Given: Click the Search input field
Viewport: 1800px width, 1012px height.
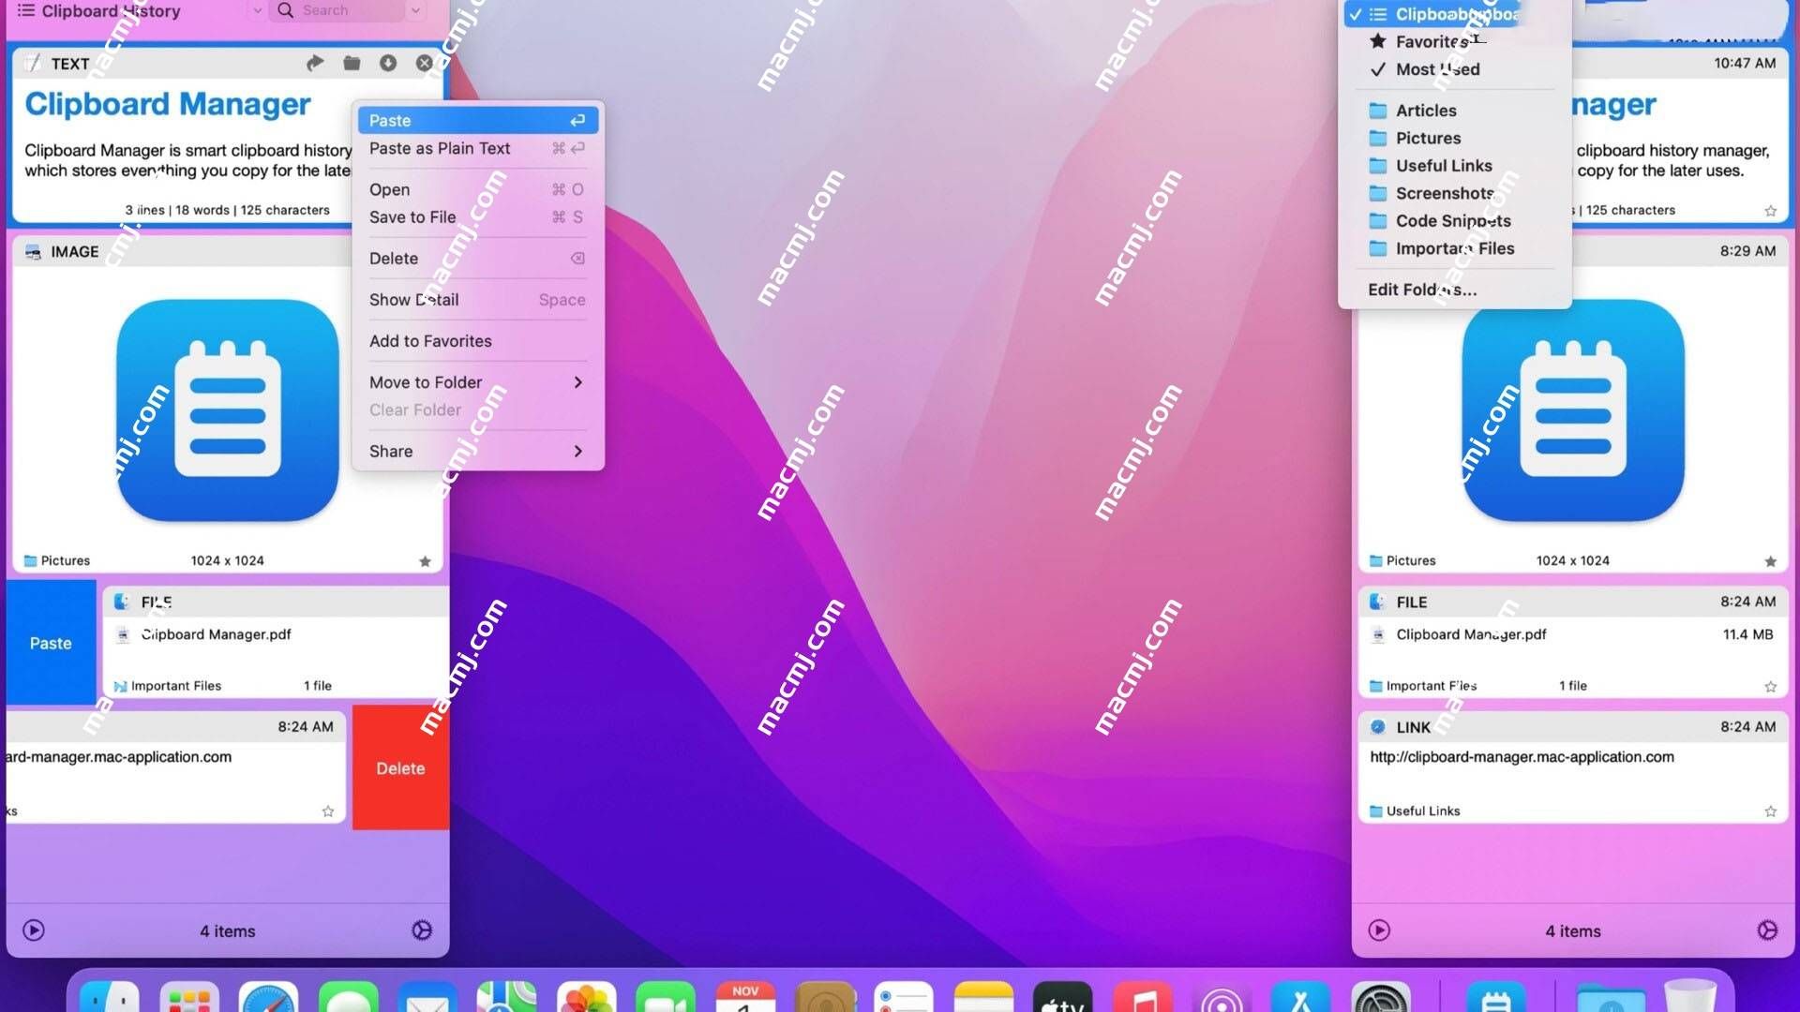Looking at the screenshot, I should [345, 10].
